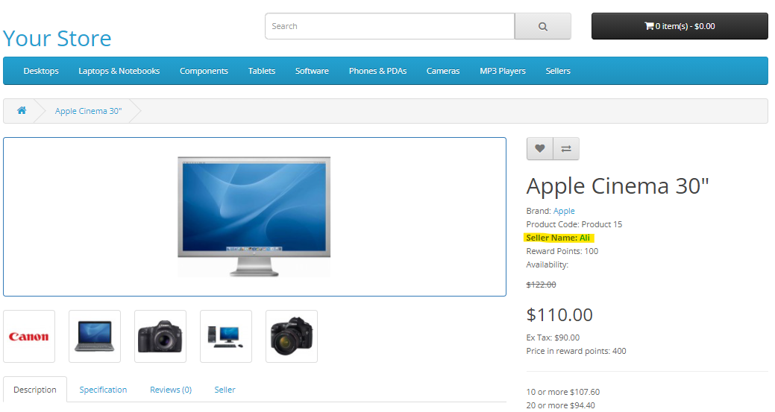Select the Description tab
This screenshot has height=412, width=775.
[x=35, y=390]
